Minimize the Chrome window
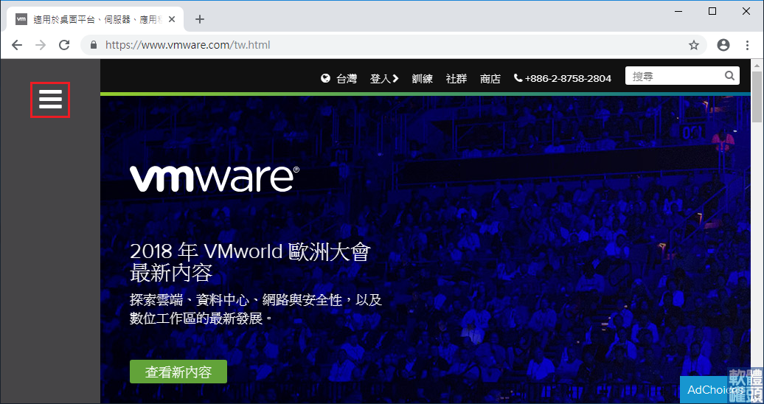Image resolution: width=764 pixels, height=404 pixels. (x=678, y=11)
